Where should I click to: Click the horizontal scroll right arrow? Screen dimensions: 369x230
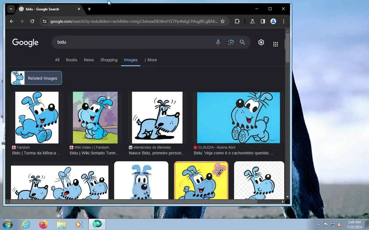(283, 202)
